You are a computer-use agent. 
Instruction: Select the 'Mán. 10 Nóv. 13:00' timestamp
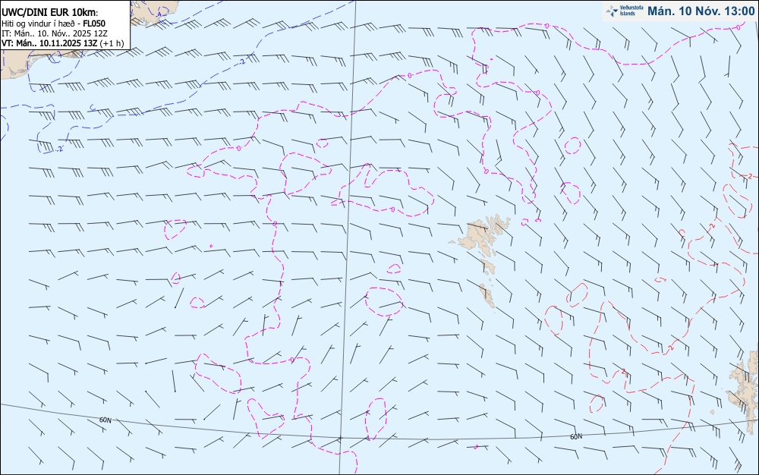(701, 11)
